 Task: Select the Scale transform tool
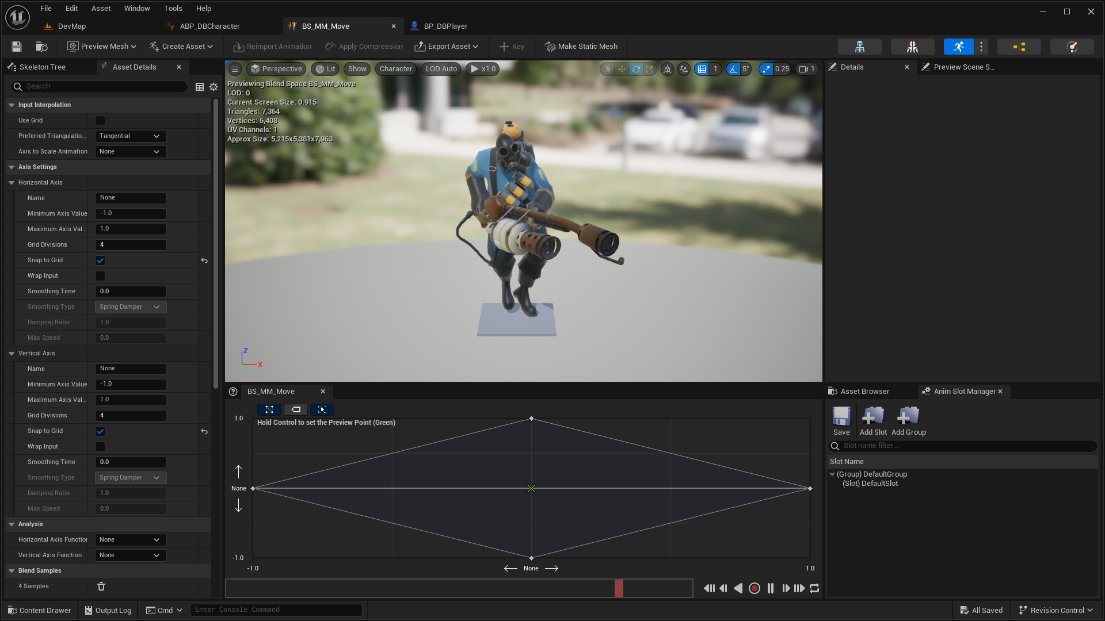tap(650, 69)
